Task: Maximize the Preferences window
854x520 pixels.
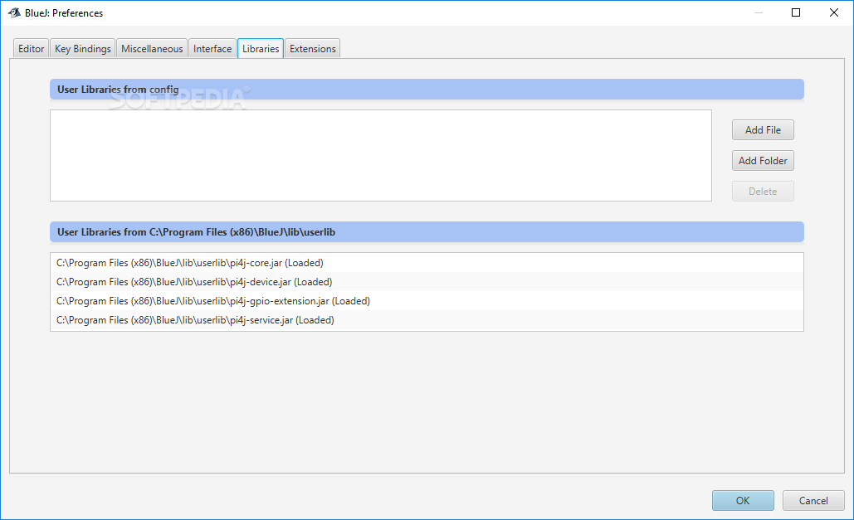Action: point(796,12)
